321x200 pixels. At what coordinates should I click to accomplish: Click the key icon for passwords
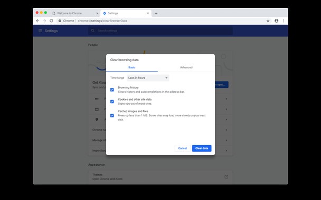pos(97,99)
